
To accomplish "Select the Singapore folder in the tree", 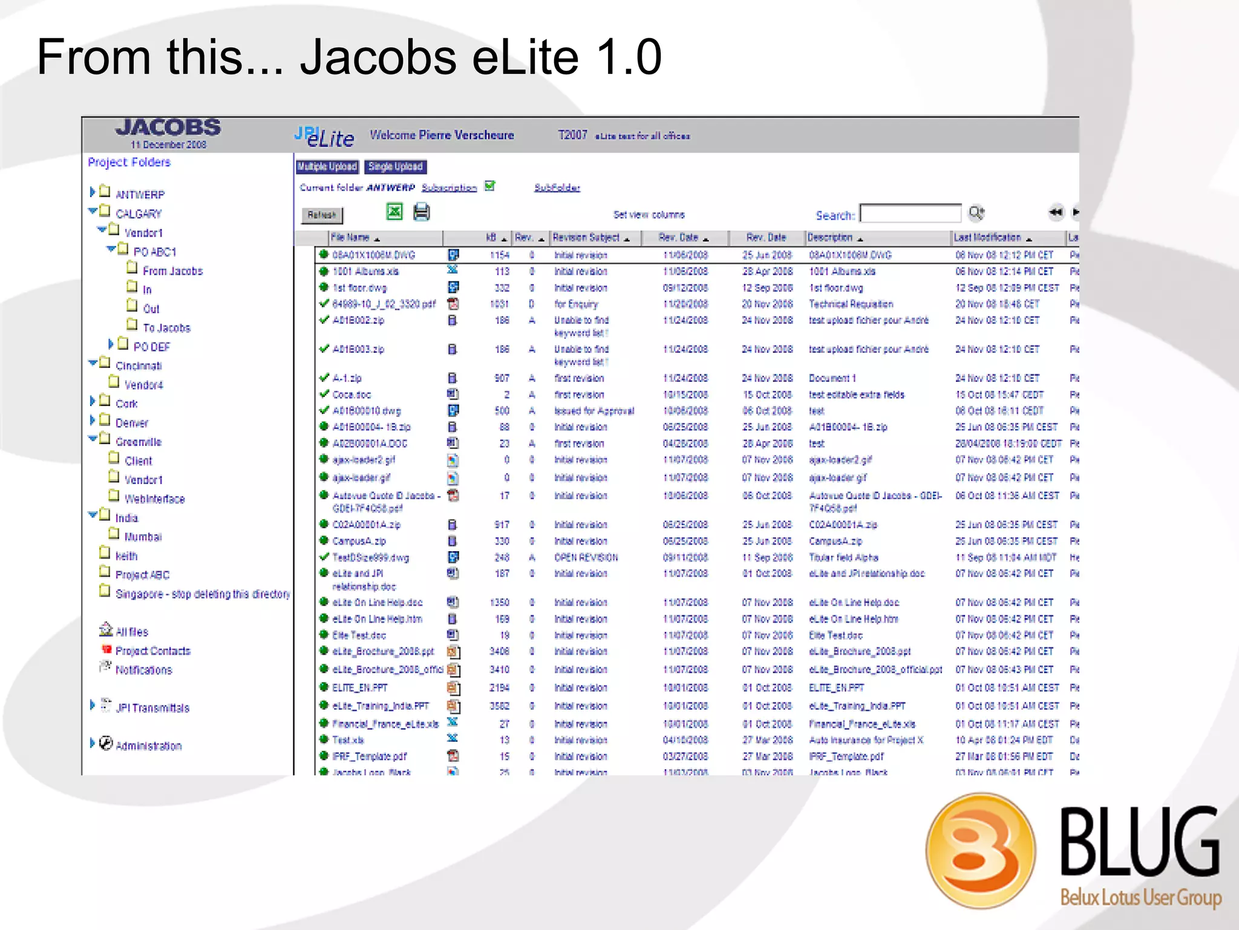I will pos(203,594).
